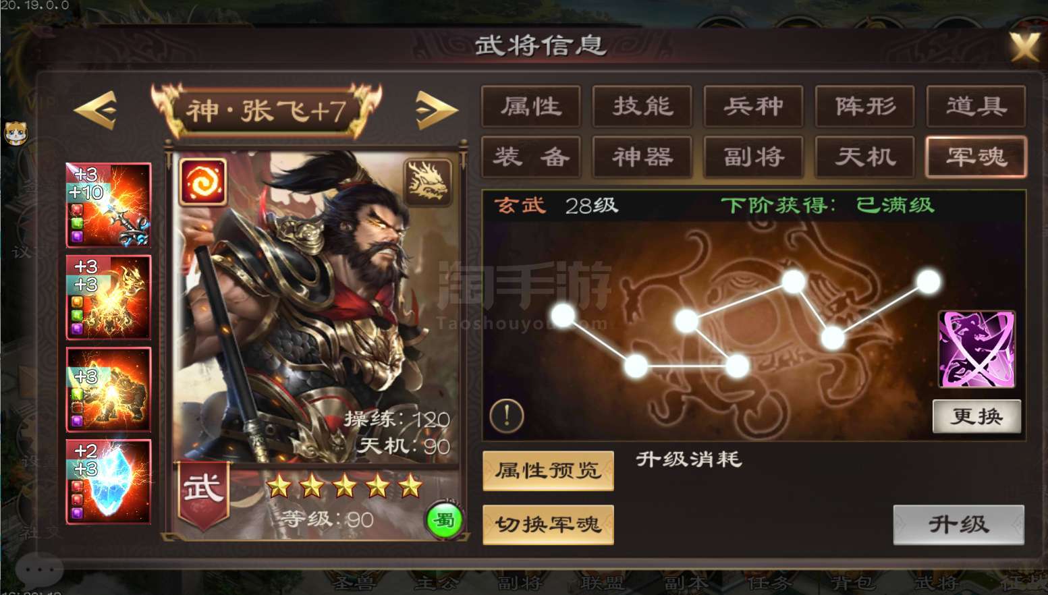Open the cat mascot icon at left edge
Screen dimensions: 1048x595
[x=16, y=133]
